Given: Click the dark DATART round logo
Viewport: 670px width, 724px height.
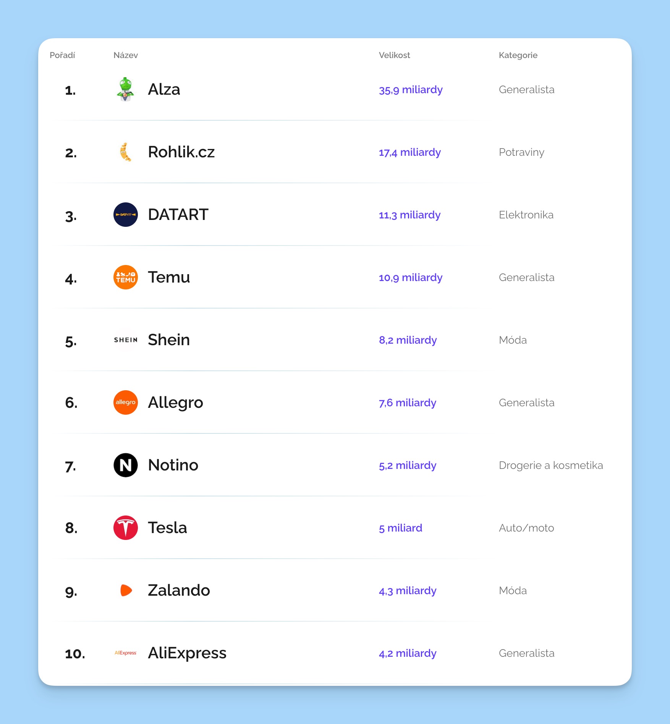Looking at the screenshot, I should click(125, 215).
